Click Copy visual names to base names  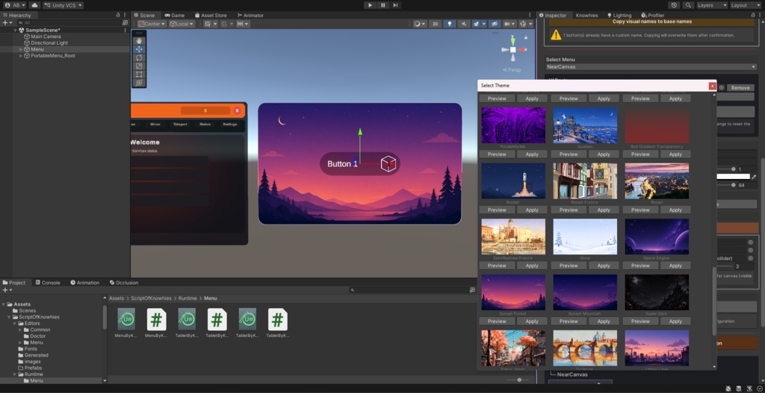pos(651,22)
